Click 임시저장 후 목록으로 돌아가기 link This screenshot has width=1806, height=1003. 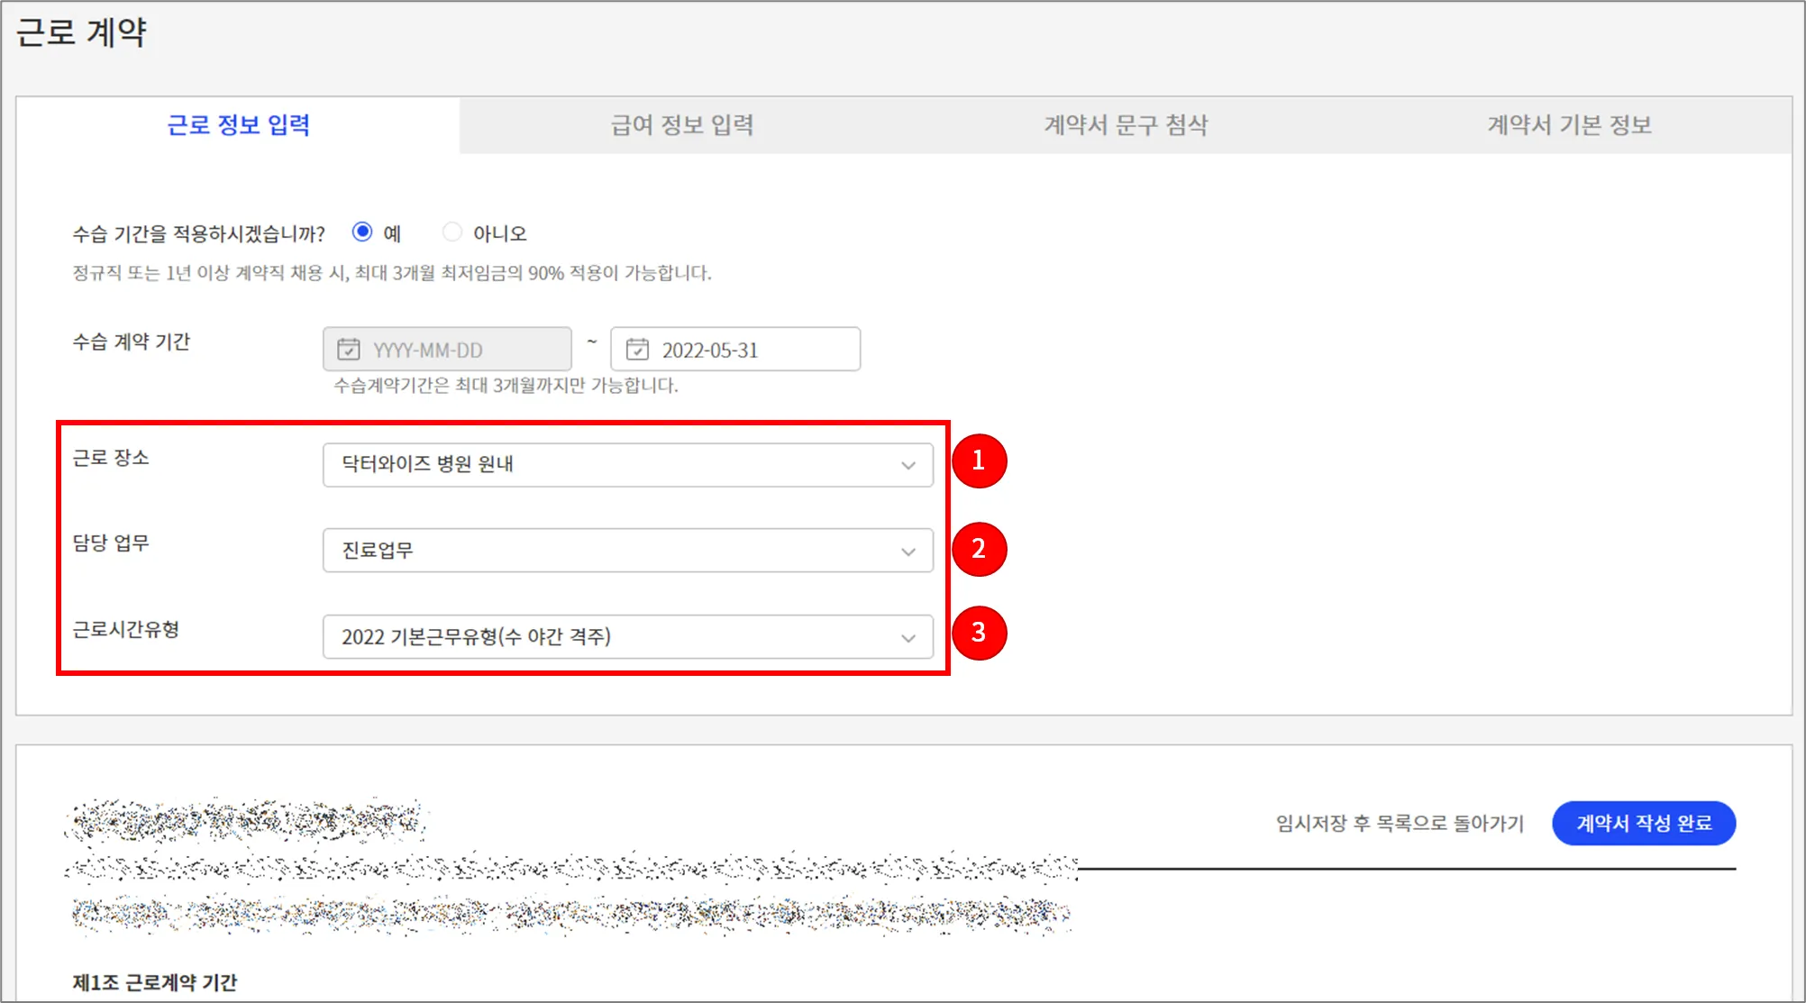point(1399,823)
